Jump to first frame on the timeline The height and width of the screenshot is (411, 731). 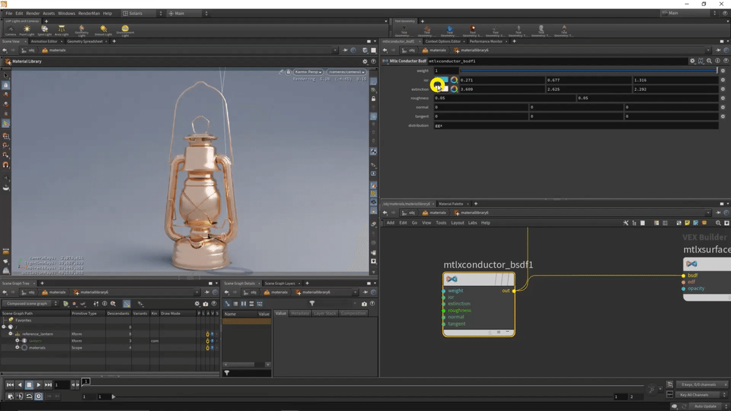point(10,385)
